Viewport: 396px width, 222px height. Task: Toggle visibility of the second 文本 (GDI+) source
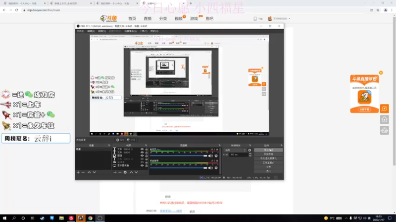click(142, 152)
